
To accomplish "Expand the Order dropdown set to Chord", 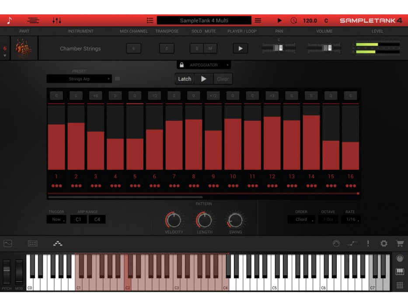I will coord(301,219).
